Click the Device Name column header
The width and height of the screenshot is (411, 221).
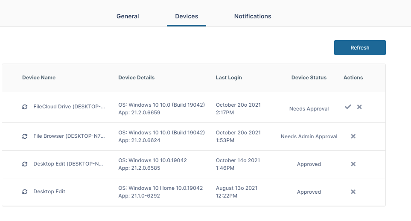[x=39, y=78]
